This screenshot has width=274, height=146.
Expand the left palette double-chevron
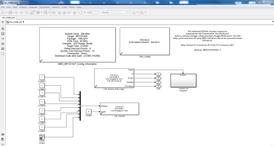pyautogui.click(x=3, y=144)
